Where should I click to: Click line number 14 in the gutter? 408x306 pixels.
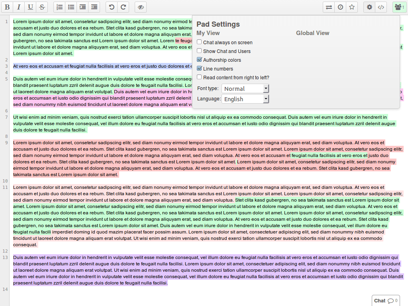tap(5, 289)
